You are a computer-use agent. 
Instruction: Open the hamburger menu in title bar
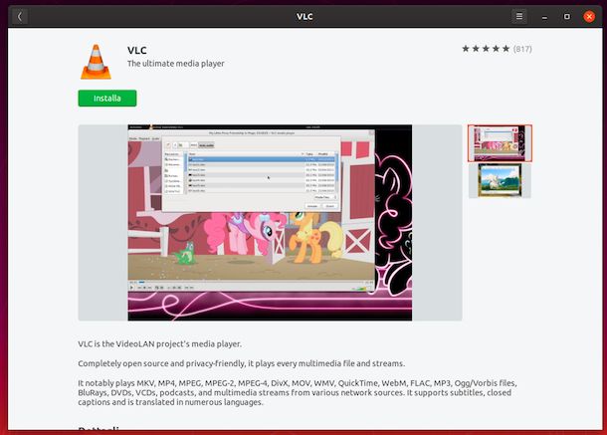[x=519, y=16]
